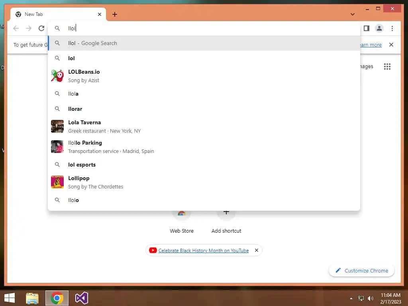408x306 pixels.
Task: Click the magnifier icon beside 'lol esports'
Action: [x=57, y=165]
